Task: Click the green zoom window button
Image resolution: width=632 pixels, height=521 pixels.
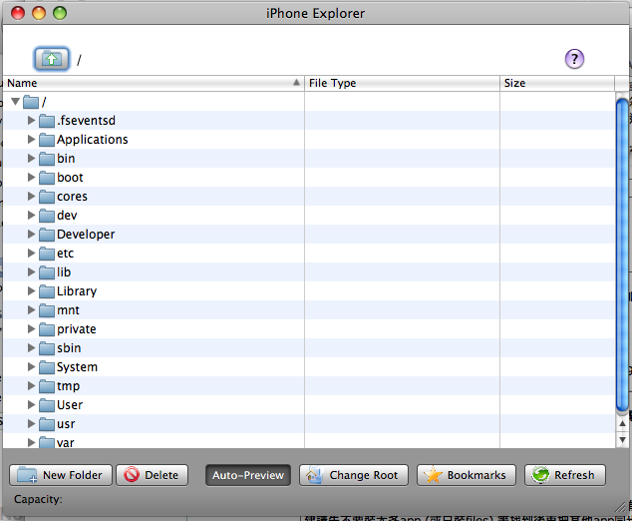Action: [60, 13]
